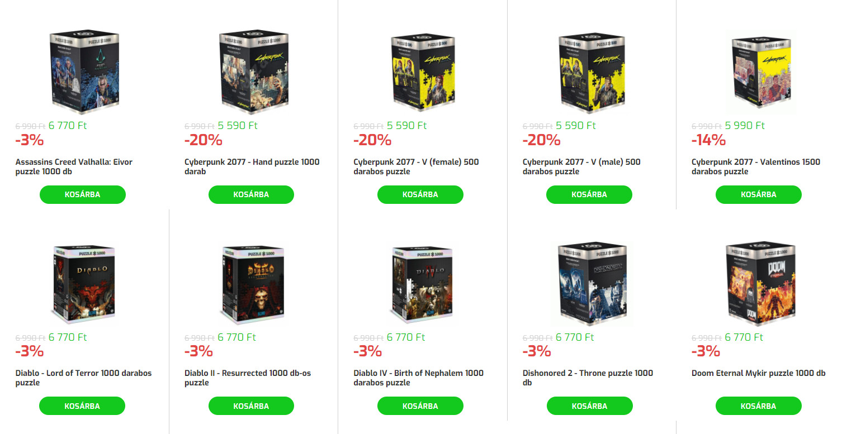Image resolution: width=842 pixels, height=434 pixels.
Task: Add Diablo II Resurrected puzzle to cart
Action: click(251, 406)
